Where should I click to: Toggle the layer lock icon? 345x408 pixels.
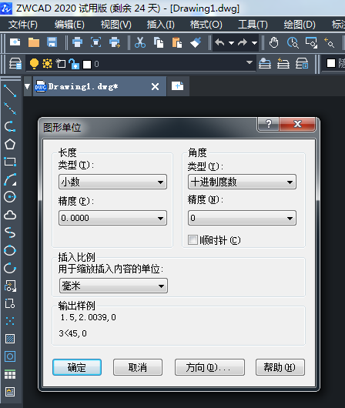74,64
